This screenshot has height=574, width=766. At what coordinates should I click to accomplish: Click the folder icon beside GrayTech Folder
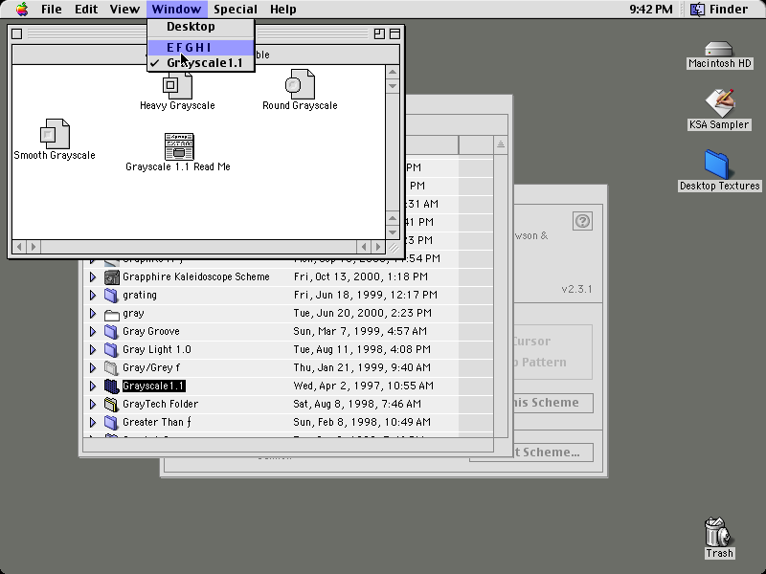pyautogui.click(x=112, y=405)
